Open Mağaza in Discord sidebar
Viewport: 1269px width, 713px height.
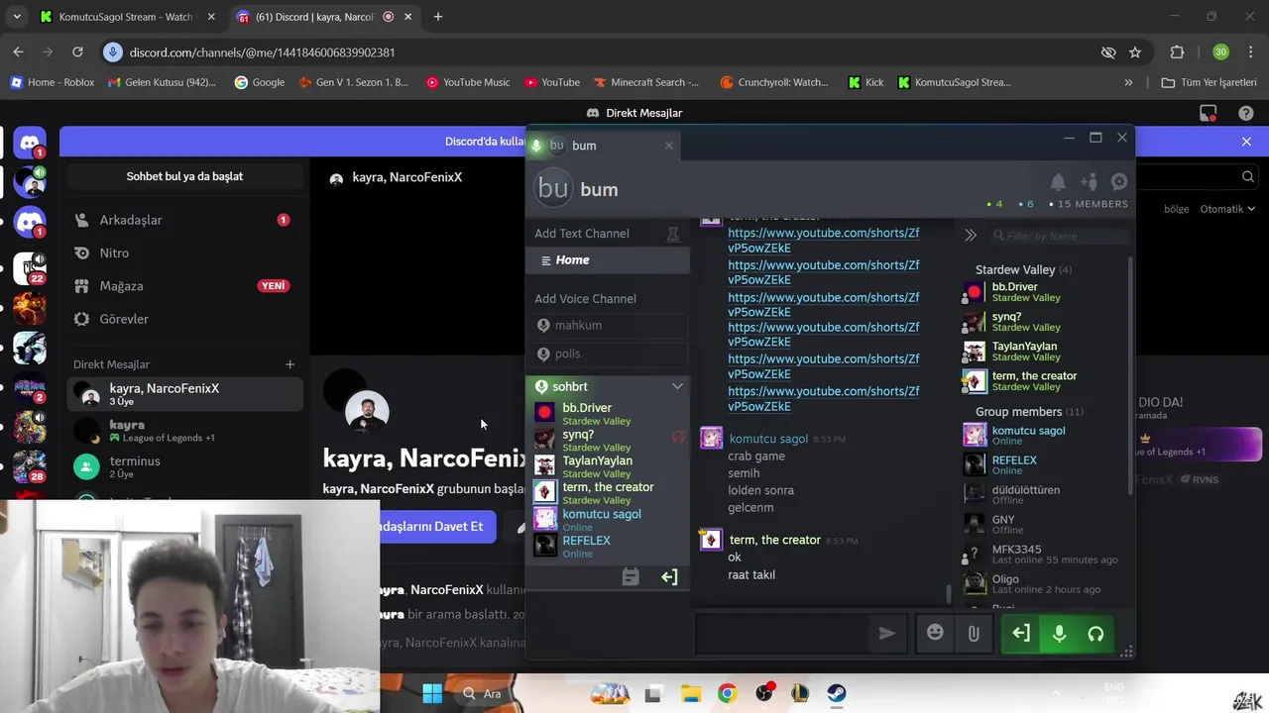coord(184,286)
